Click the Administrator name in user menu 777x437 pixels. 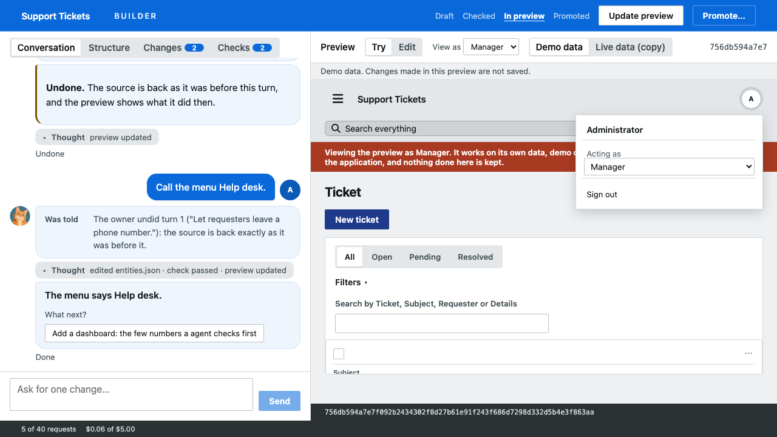click(615, 130)
